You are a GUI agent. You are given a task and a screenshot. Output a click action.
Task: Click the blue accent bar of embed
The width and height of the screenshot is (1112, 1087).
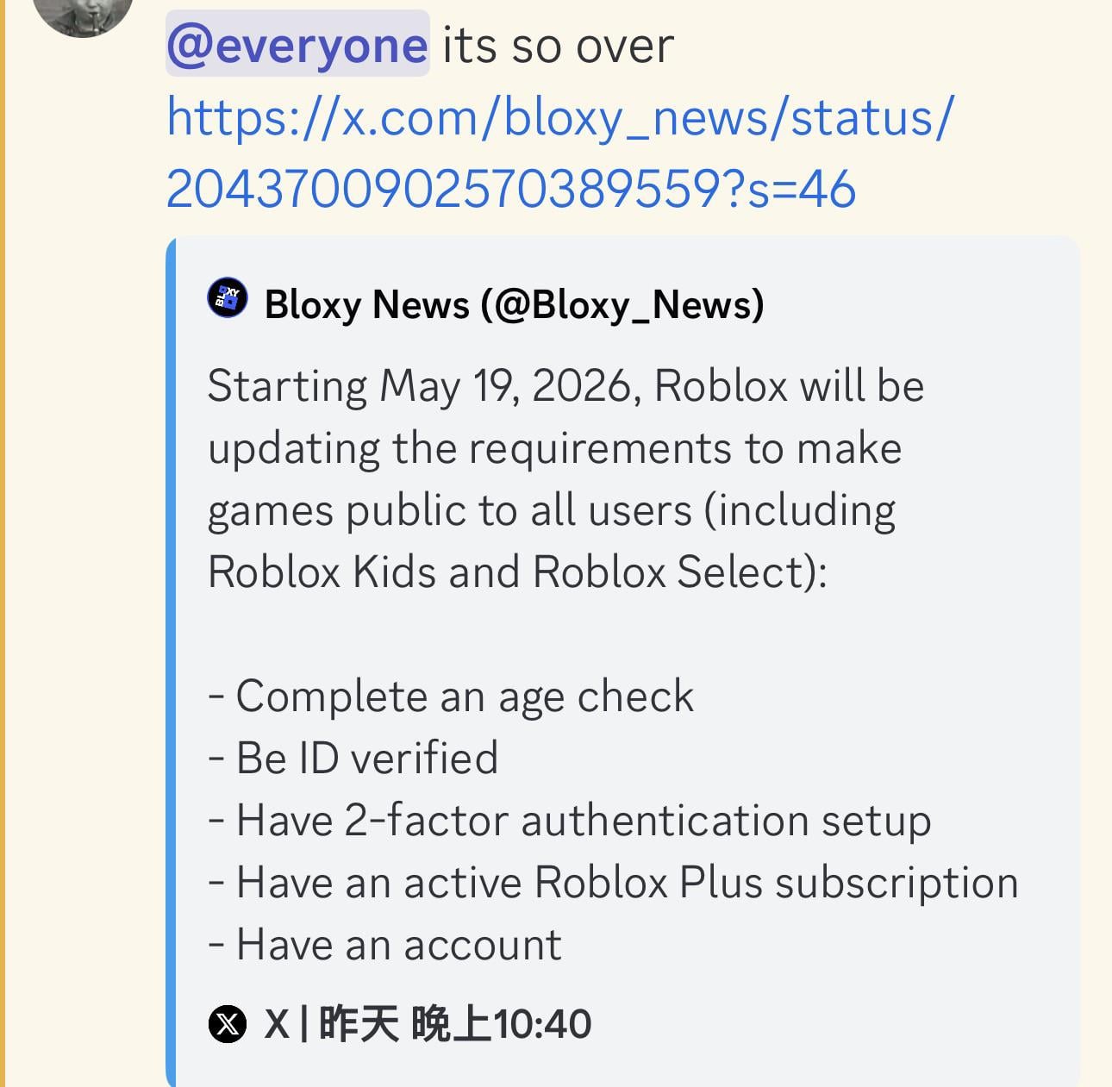click(171, 661)
